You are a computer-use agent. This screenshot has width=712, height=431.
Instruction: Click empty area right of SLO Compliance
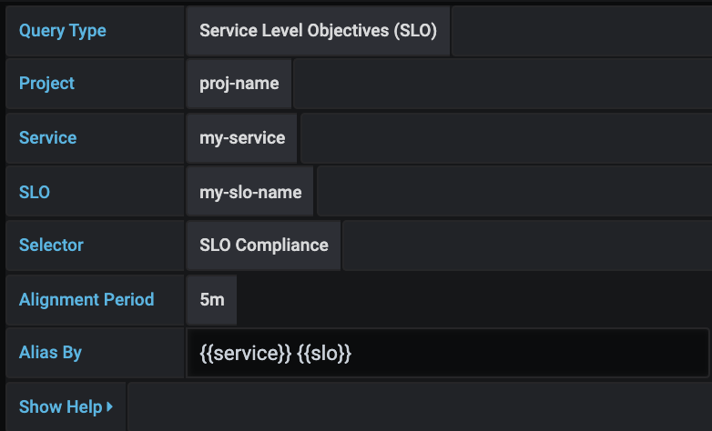click(526, 246)
